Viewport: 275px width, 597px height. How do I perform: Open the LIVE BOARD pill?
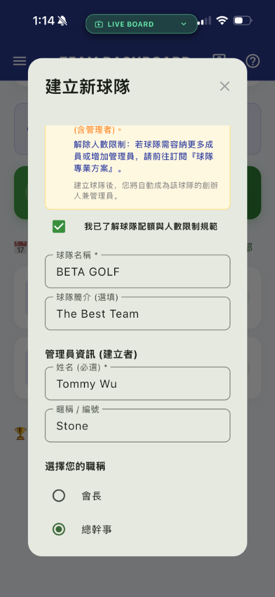(142, 24)
